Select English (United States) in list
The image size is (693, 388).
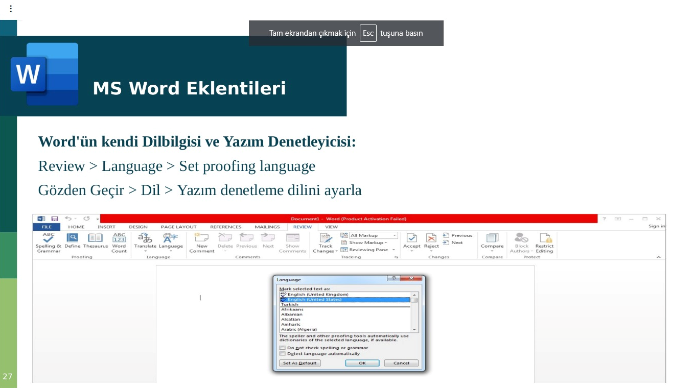coord(345,300)
